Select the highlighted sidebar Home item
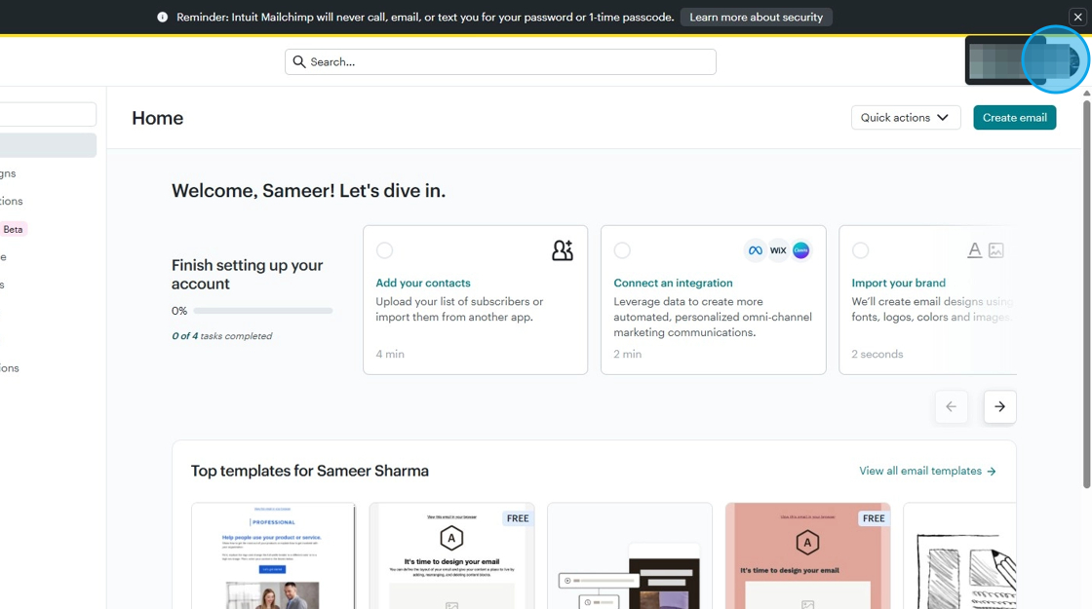 [x=48, y=145]
